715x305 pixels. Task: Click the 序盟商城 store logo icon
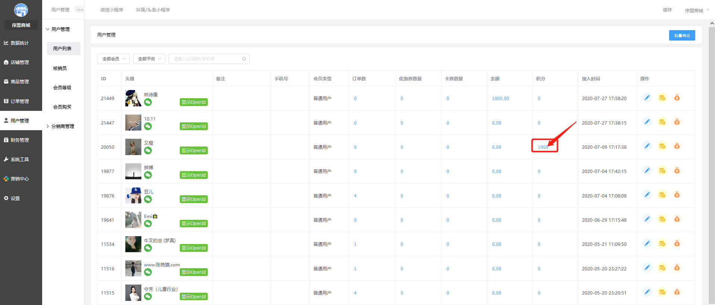21,10
